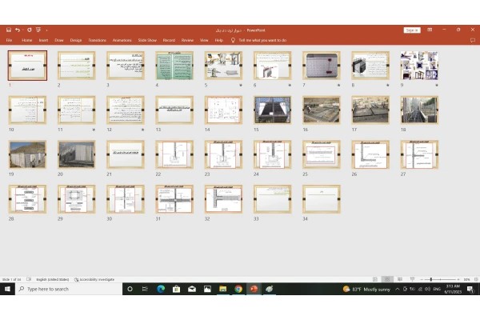Click fit slide to window icon
Viewport: 480px width, 320px height.
pos(476,279)
